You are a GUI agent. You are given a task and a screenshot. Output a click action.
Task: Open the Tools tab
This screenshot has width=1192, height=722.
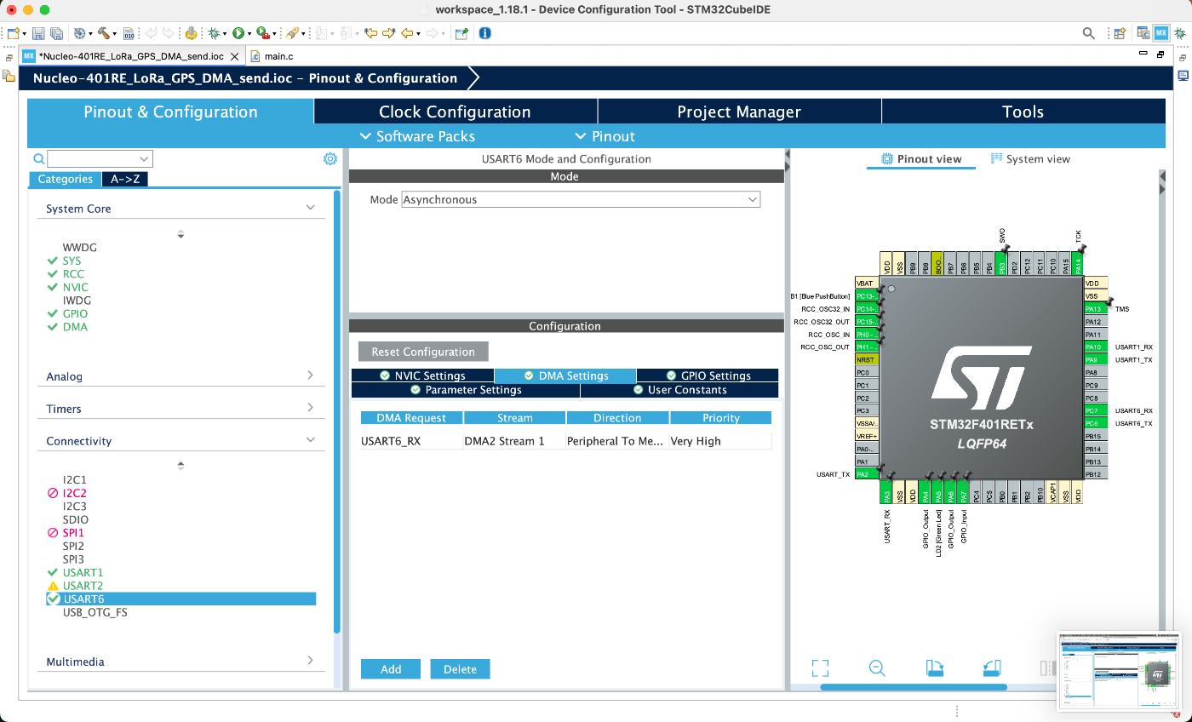pyautogui.click(x=1023, y=112)
